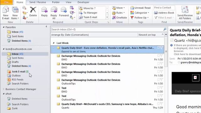201x113 pixels.
Task: Click Reply All button
Action: [x=54, y=13]
